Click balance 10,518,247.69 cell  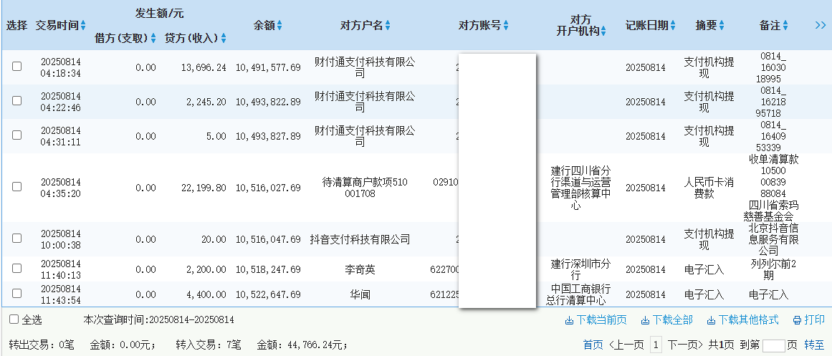click(x=268, y=269)
